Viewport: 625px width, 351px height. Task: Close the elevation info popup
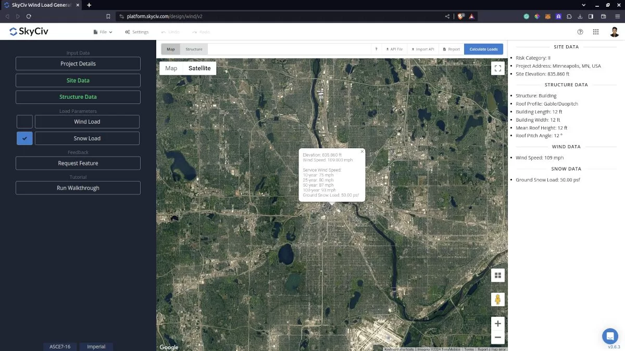(x=362, y=151)
